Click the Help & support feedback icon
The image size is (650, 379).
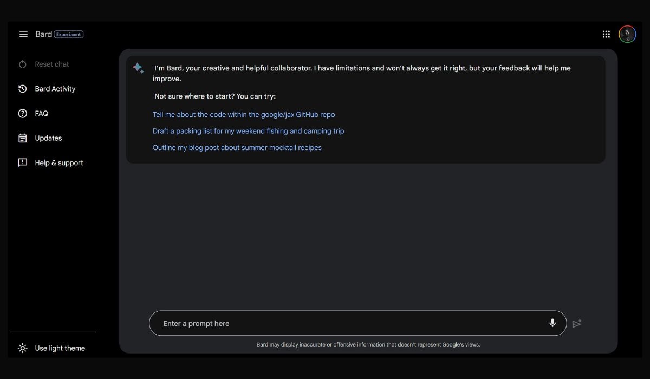tap(23, 163)
